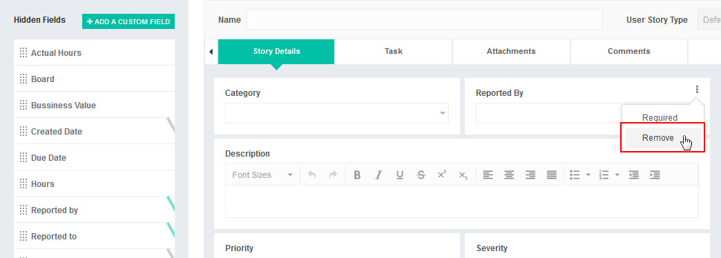Select Subscript formatting icon
This screenshot has height=258, width=721.
tap(463, 175)
